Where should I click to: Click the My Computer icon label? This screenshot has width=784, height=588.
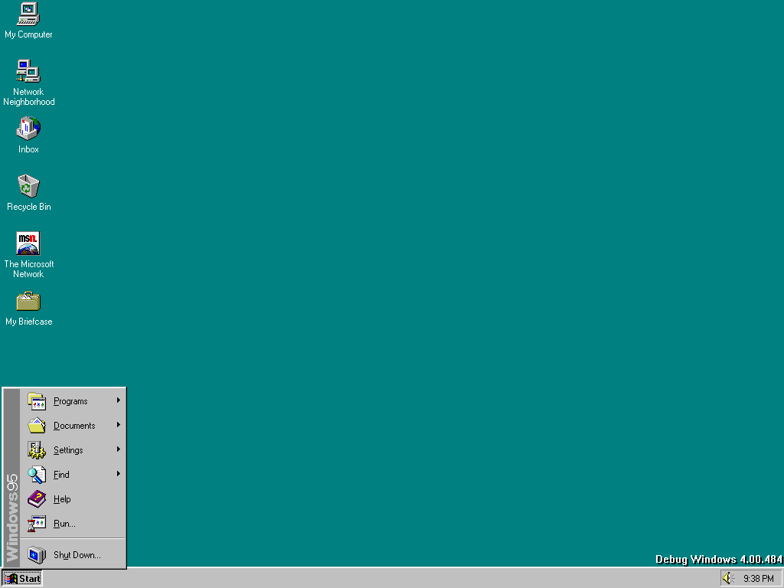point(28,34)
